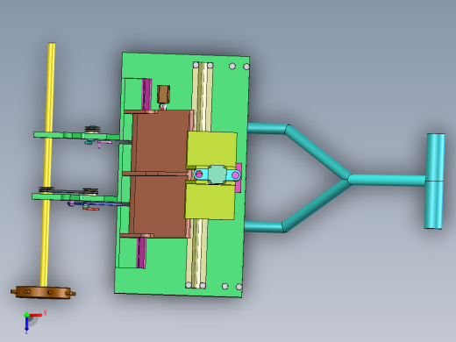Select the brown circular base disk under the rod
This screenshot has width=456, height=342.
tap(43, 292)
